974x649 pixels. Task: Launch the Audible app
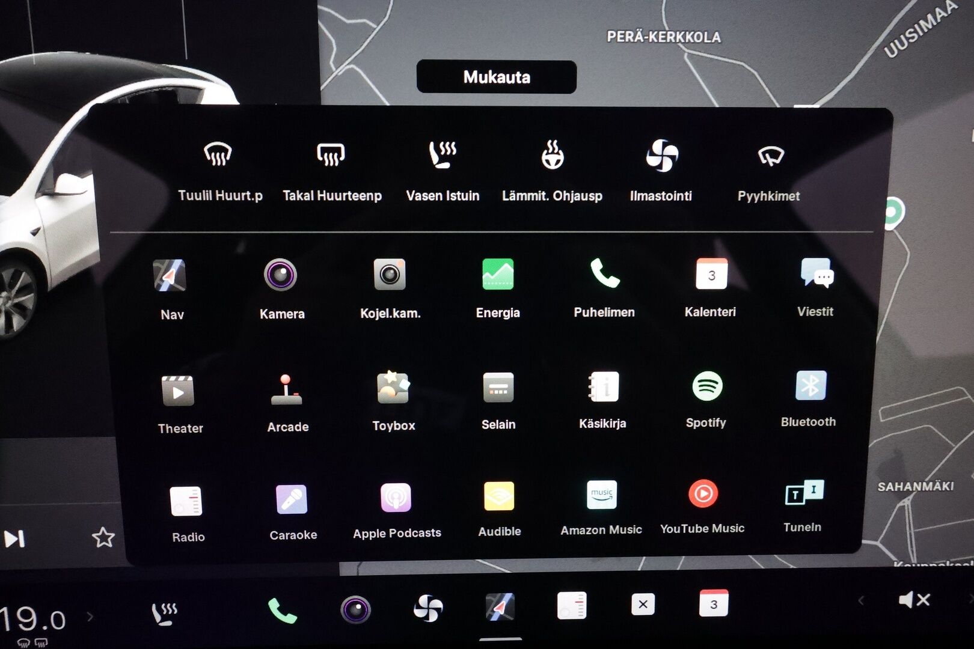coord(499,496)
